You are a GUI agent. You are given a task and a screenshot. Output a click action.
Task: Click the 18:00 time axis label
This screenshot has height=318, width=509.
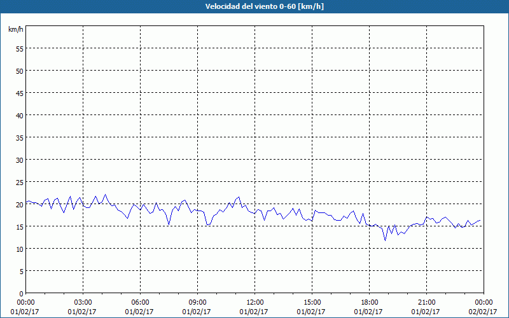(369, 302)
